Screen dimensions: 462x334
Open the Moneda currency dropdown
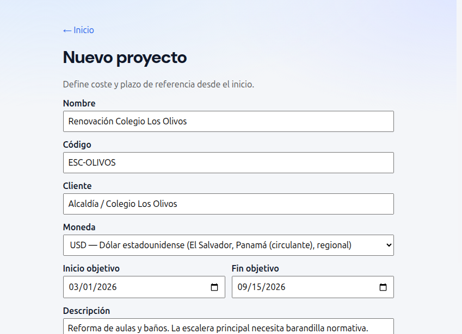tap(229, 245)
